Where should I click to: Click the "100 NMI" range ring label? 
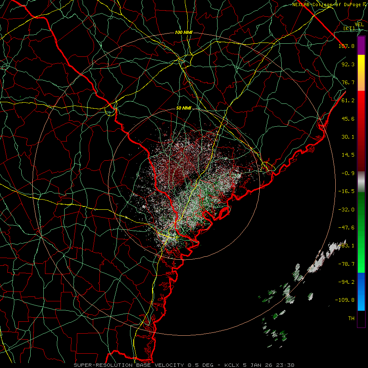pos(184,32)
